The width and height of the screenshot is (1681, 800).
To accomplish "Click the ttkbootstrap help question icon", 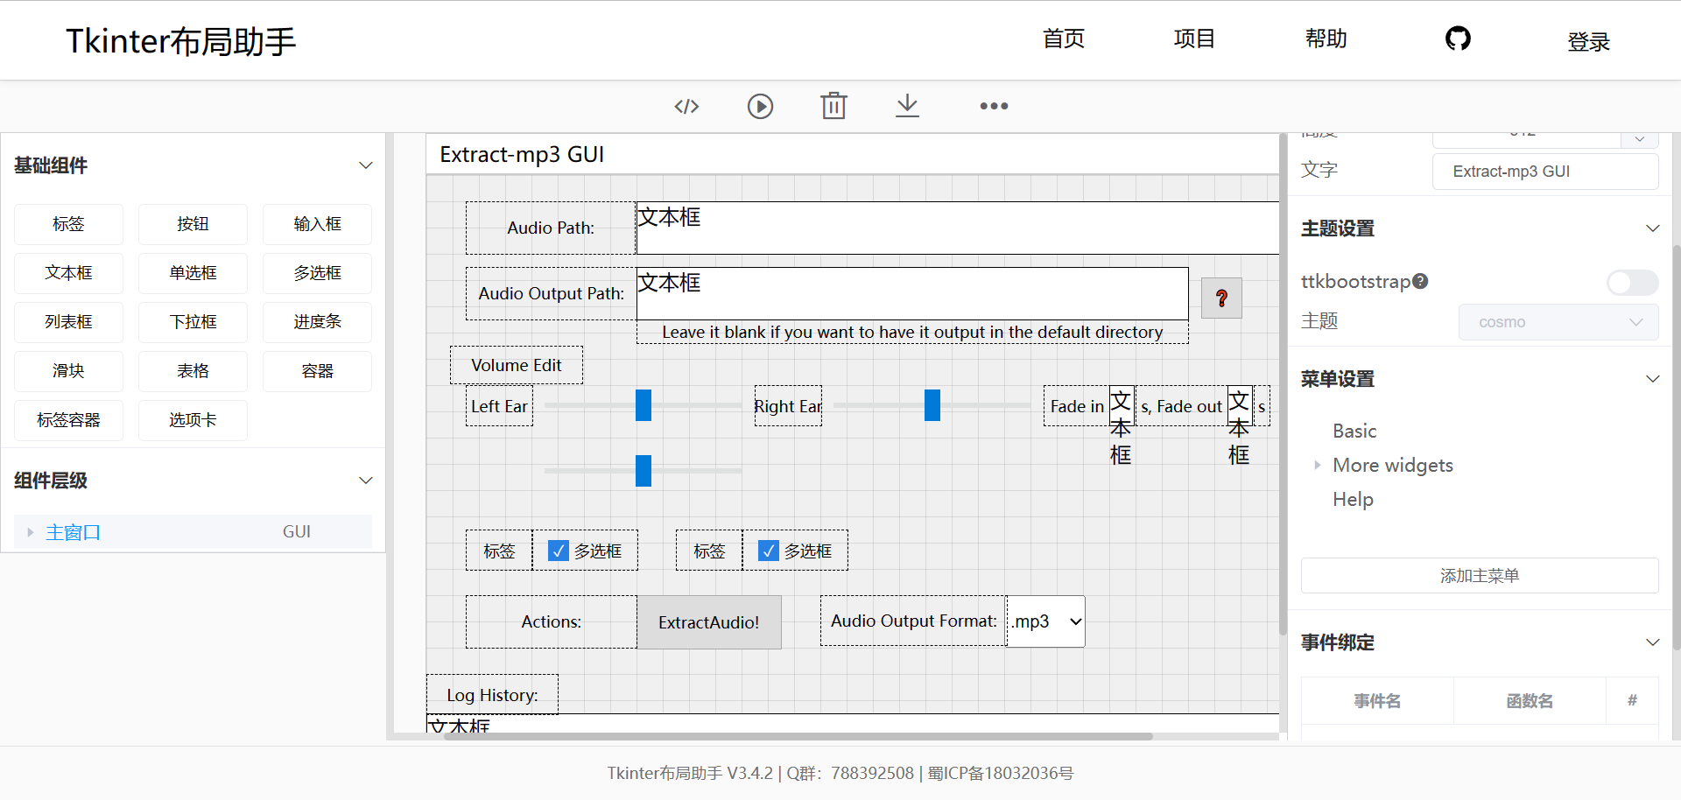I will pyautogui.click(x=1421, y=281).
